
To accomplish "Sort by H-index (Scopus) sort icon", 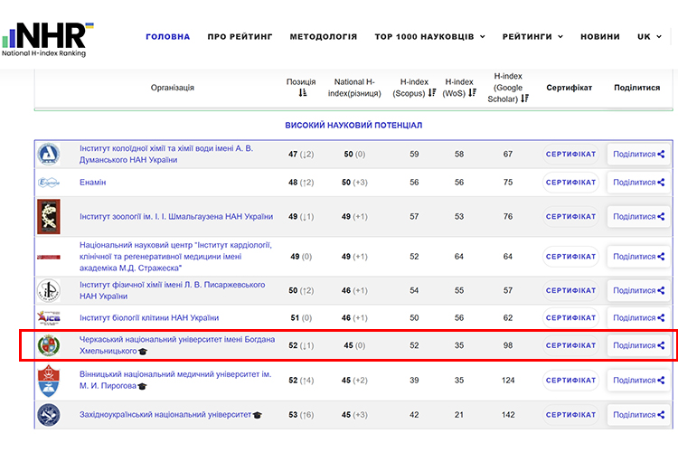I will click(432, 93).
